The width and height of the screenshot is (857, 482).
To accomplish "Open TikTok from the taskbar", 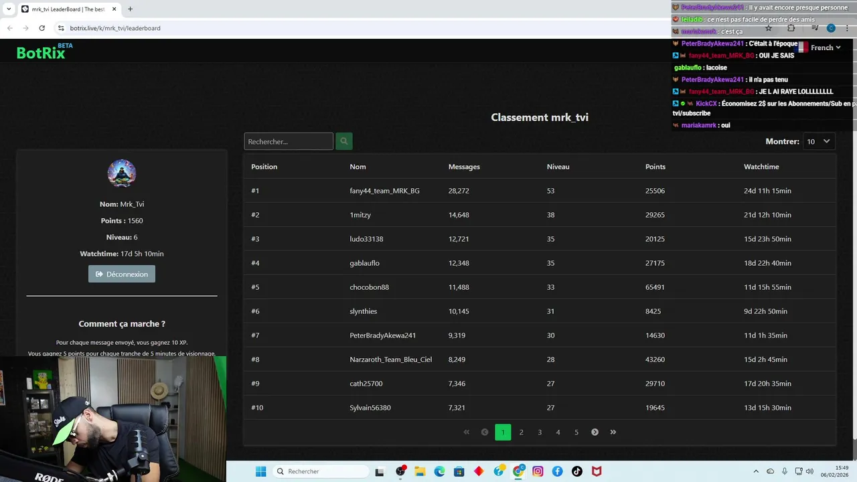I will 577,471.
